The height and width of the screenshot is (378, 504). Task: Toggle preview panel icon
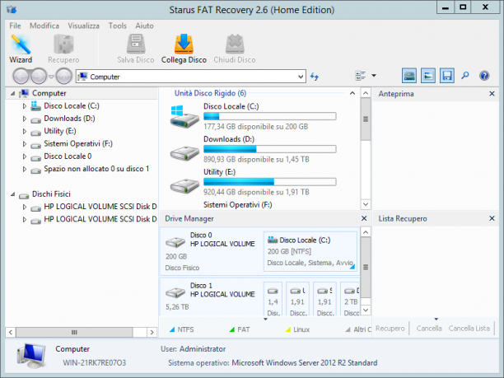tap(428, 76)
